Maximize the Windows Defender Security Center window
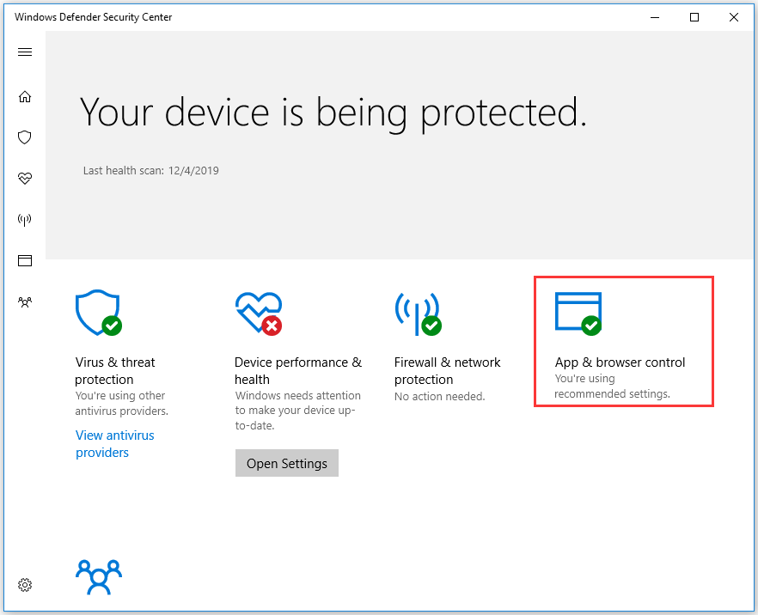The height and width of the screenshot is (615, 758). pyautogui.click(x=694, y=17)
